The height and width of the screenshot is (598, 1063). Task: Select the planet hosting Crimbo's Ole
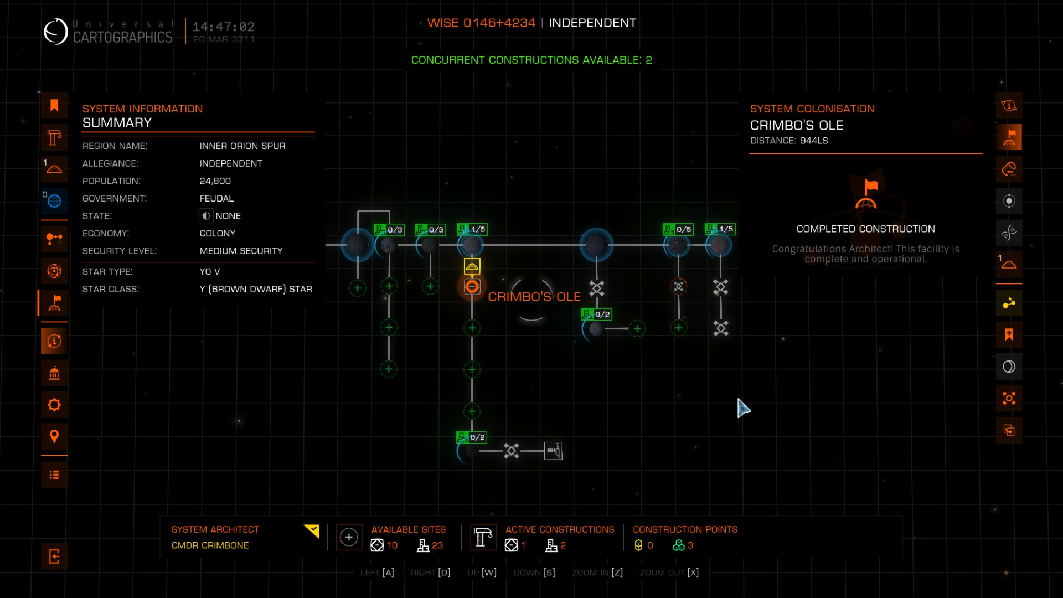(x=472, y=245)
